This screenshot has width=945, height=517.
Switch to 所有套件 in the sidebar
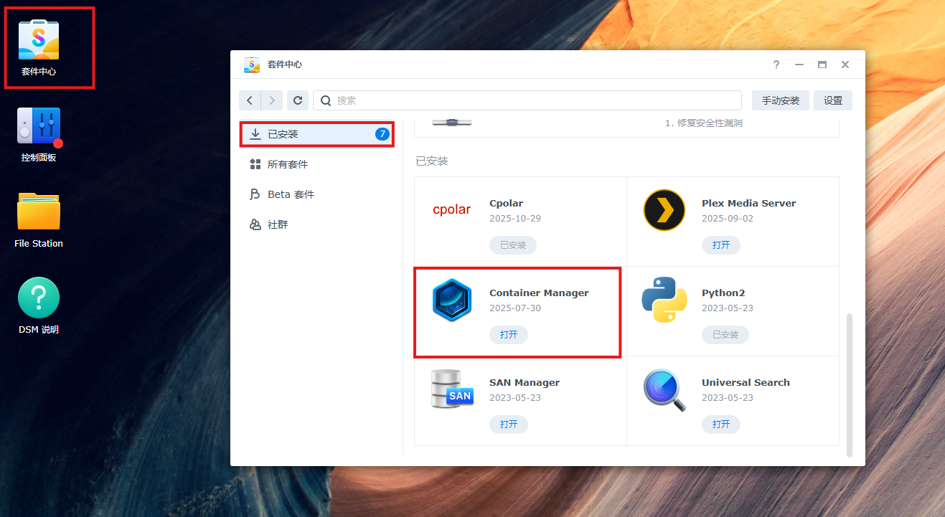(x=288, y=164)
